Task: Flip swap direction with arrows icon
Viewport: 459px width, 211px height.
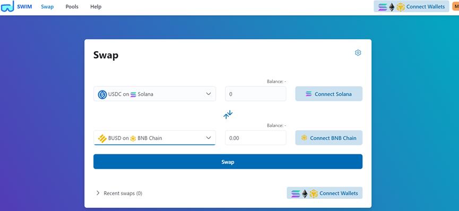Action: 228,114
